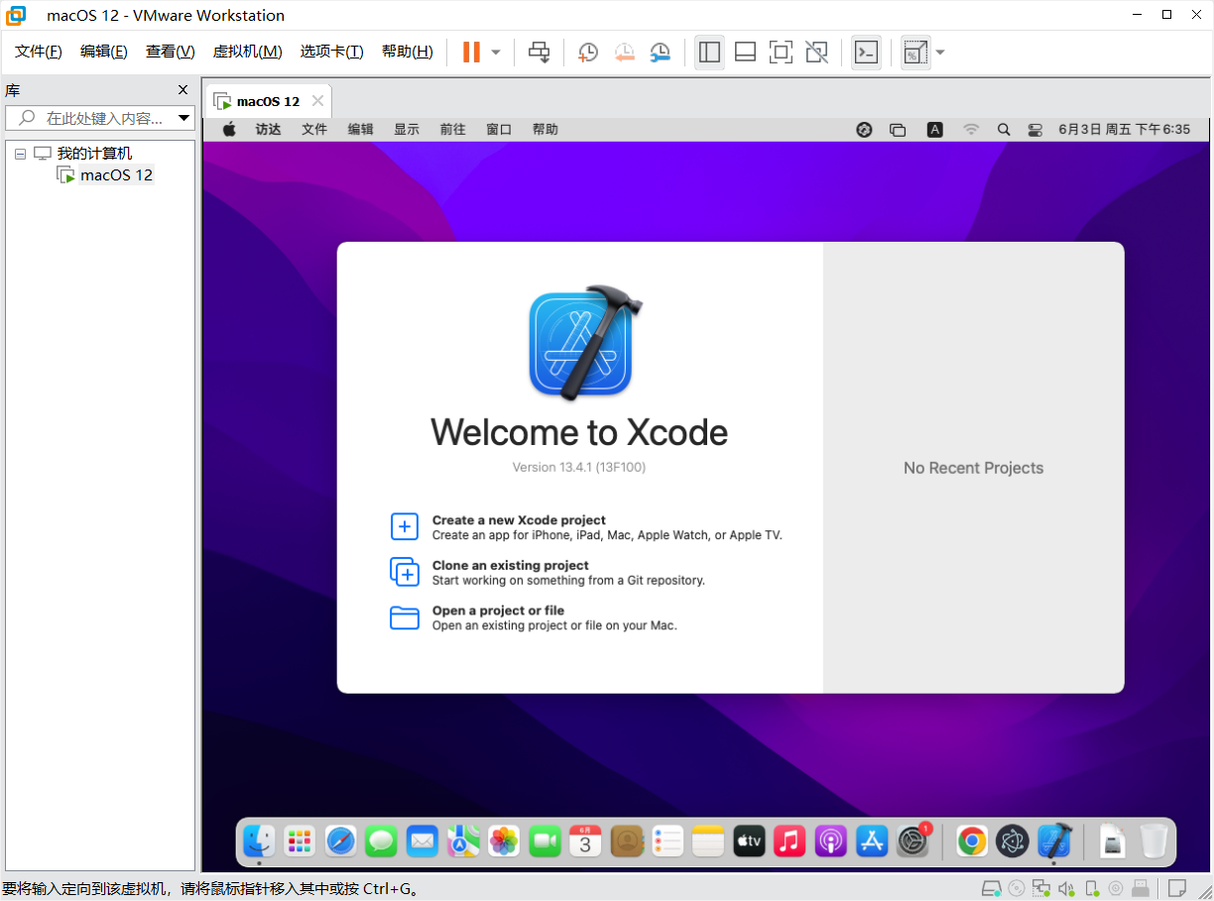Open System Preferences from the dock
1214x901 pixels.
click(x=912, y=842)
